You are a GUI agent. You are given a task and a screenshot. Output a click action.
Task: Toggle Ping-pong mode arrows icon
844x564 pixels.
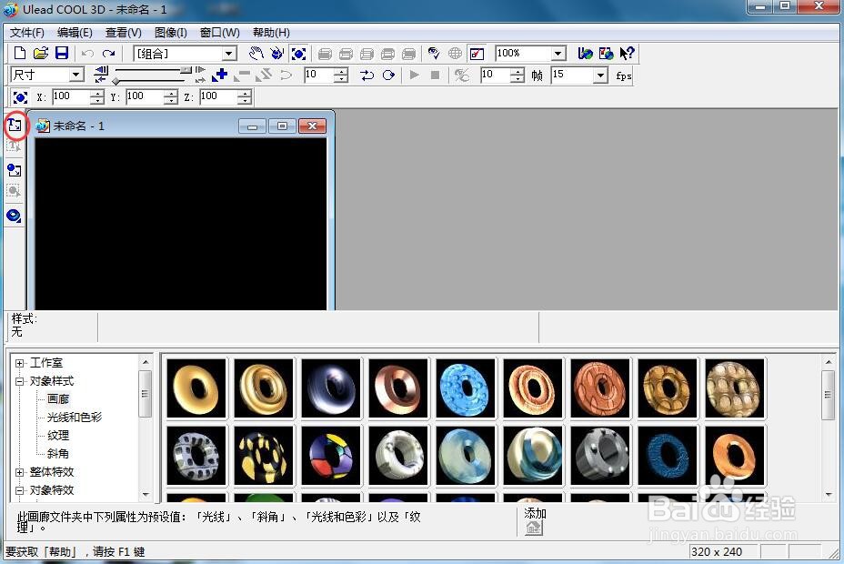point(367,75)
